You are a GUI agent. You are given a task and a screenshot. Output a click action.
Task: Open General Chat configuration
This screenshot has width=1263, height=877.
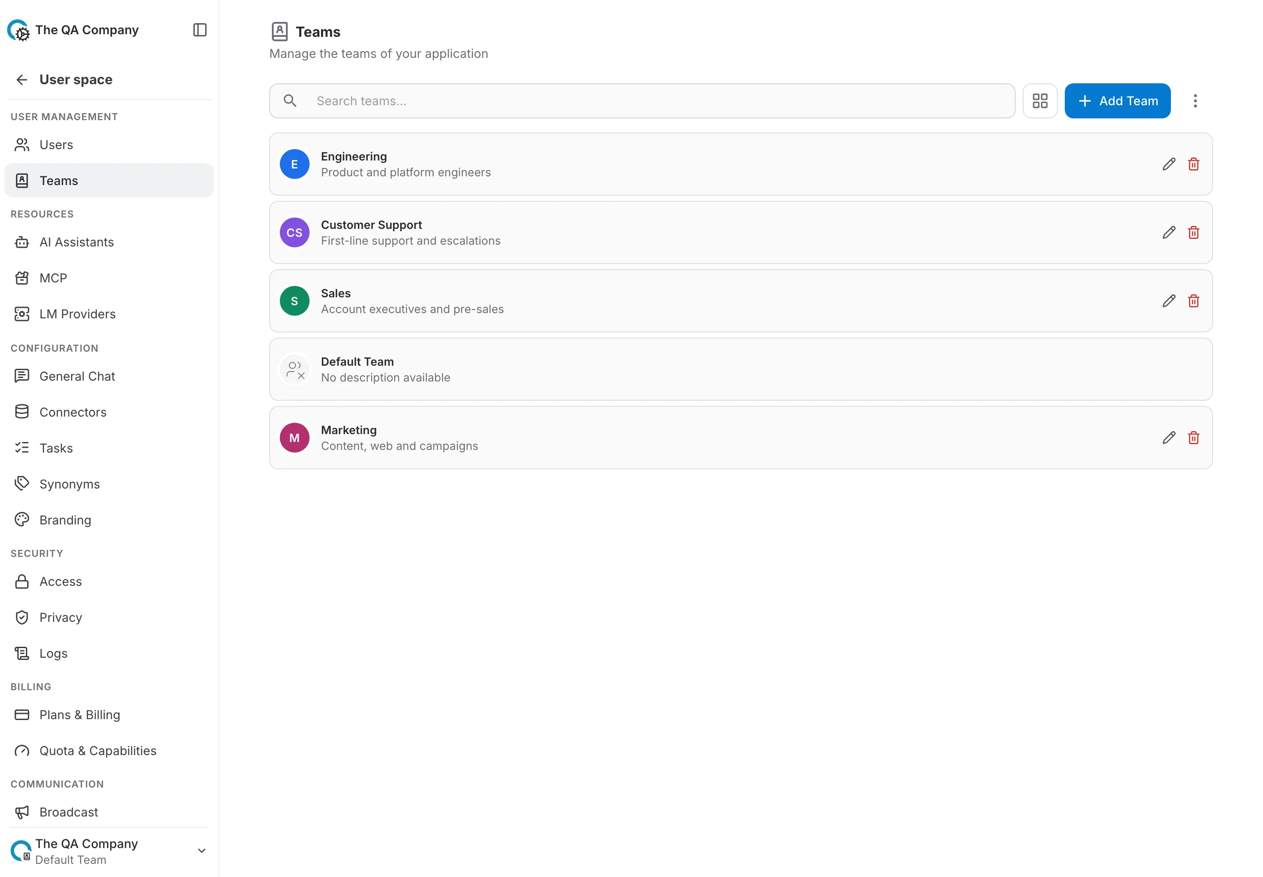109,376
